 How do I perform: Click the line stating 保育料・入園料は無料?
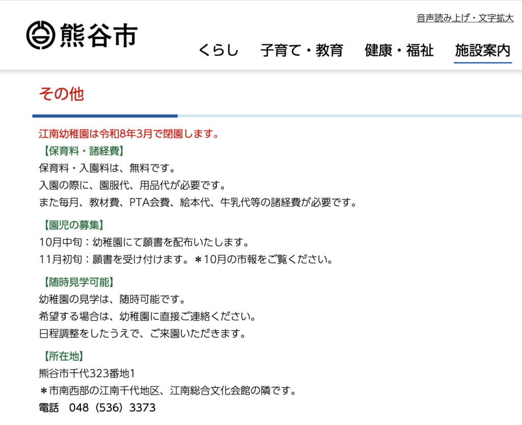click(x=107, y=168)
